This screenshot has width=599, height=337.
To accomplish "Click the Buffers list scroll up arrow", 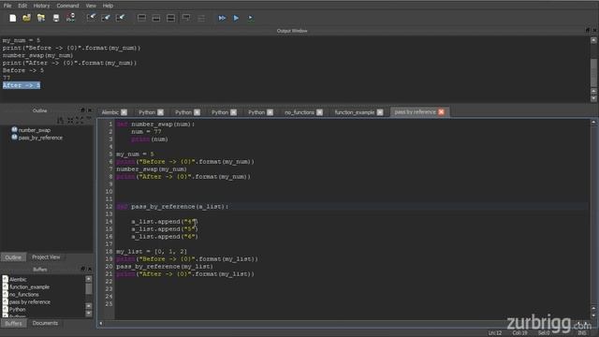I will tap(89, 279).
